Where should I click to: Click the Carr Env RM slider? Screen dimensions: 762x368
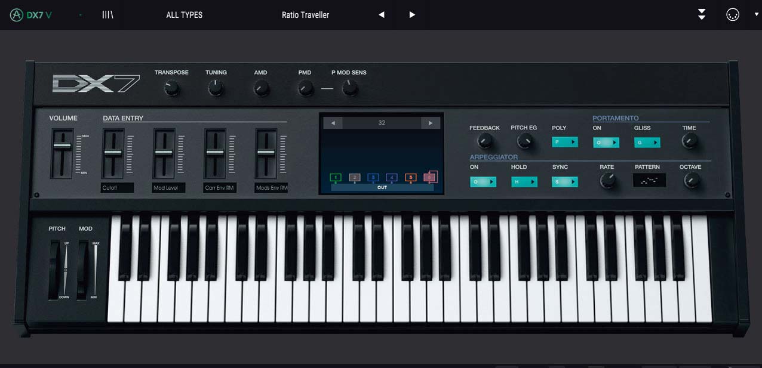tap(214, 153)
